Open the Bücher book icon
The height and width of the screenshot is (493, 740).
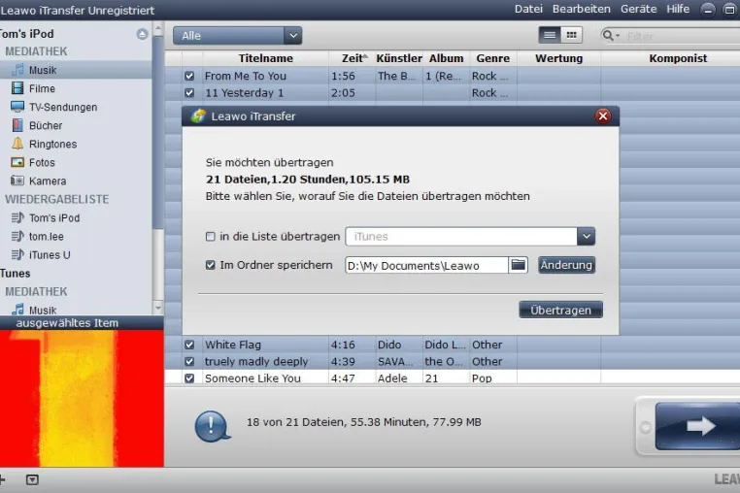(x=17, y=125)
